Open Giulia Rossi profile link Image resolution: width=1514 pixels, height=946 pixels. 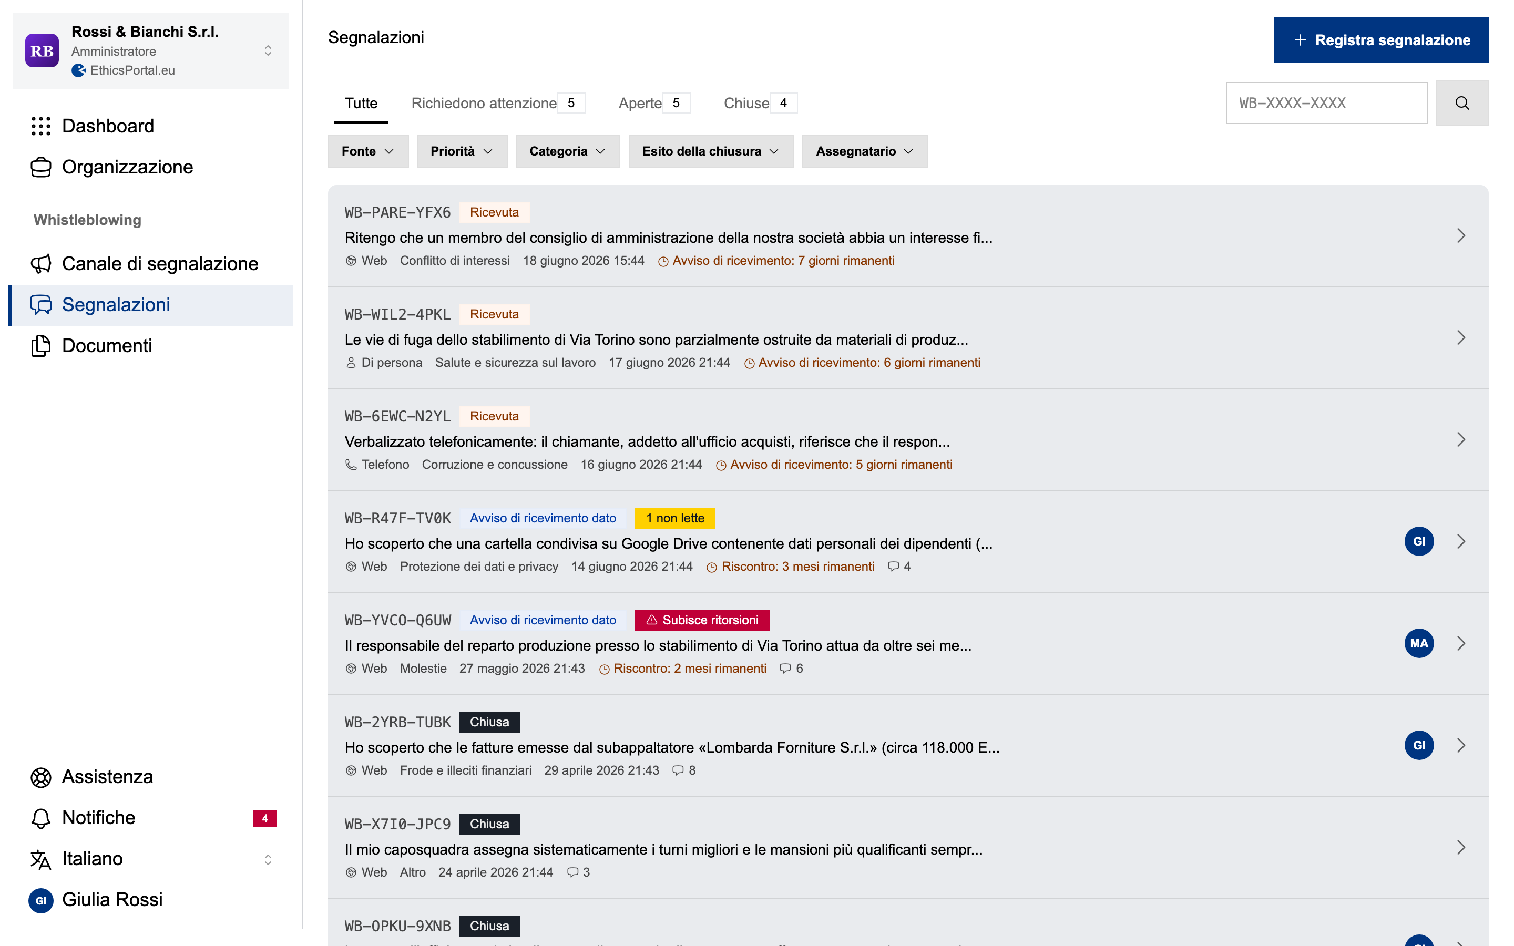(x=151, y=900)
